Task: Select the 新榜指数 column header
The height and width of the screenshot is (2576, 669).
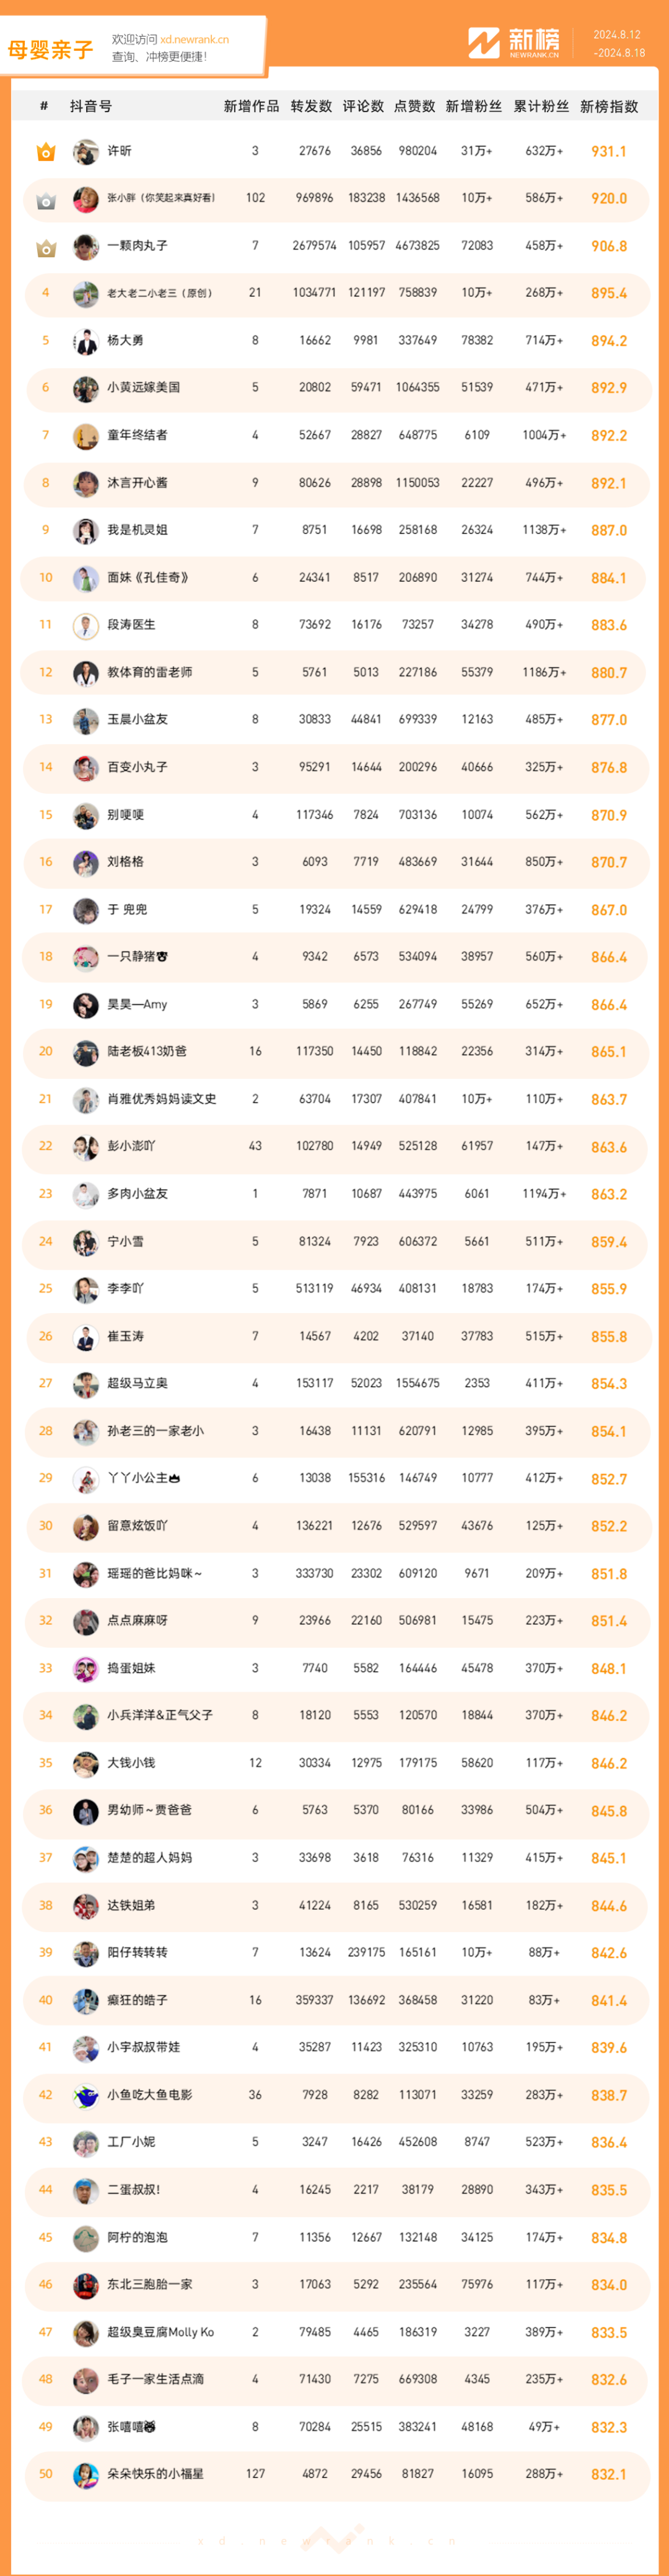Action: [x=609, y=106]
